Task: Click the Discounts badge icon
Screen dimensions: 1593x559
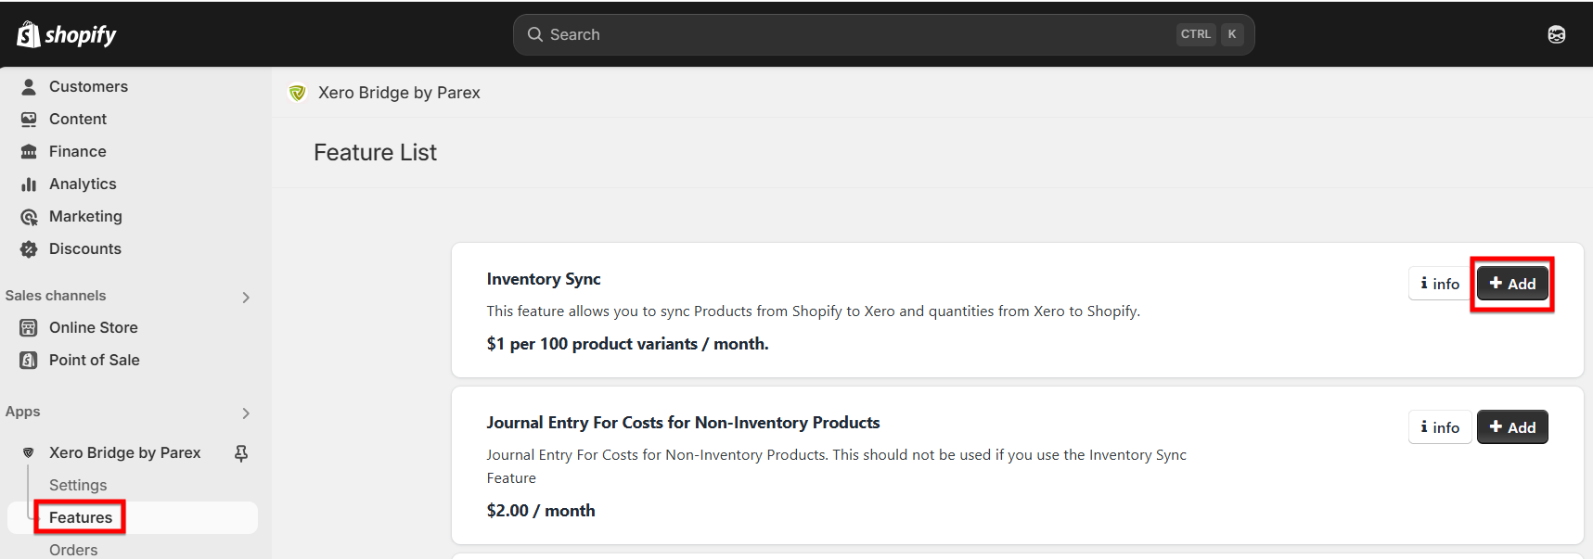Action: tap(29, 248)
